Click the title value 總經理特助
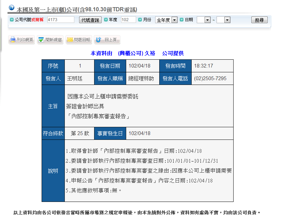281x220 pixels. point(141,78)
